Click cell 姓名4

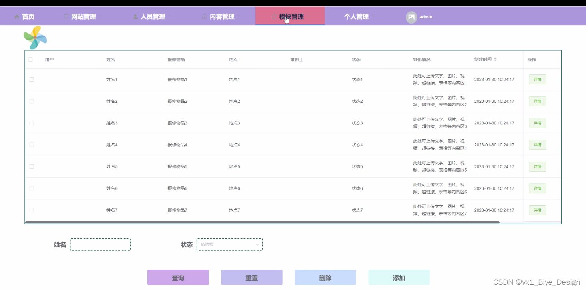(x=112, y=145)
